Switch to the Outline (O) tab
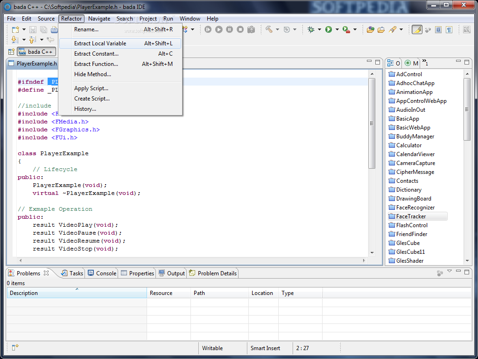This screenshot has width=478, height=359. [394, 63]
